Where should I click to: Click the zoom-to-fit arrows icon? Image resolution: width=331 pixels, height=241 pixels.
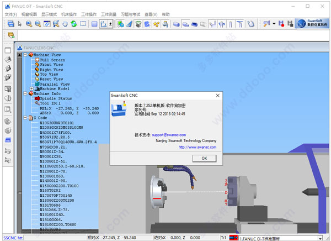click(56, 24)
